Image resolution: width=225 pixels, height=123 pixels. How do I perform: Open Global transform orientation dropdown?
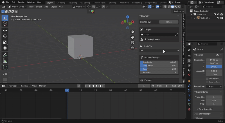(x=78, y=7)
